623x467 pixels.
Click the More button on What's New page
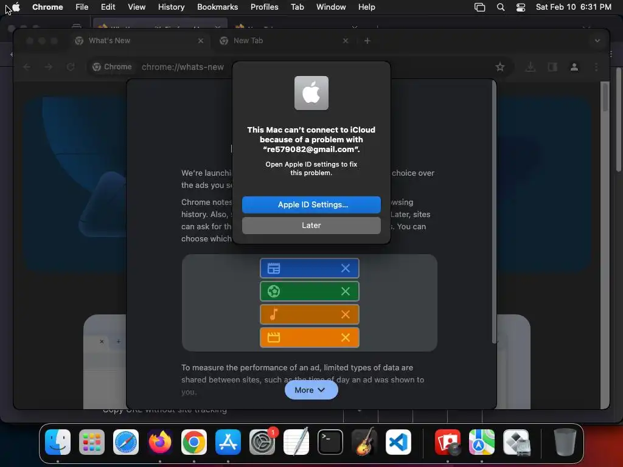tap(311, 390)
